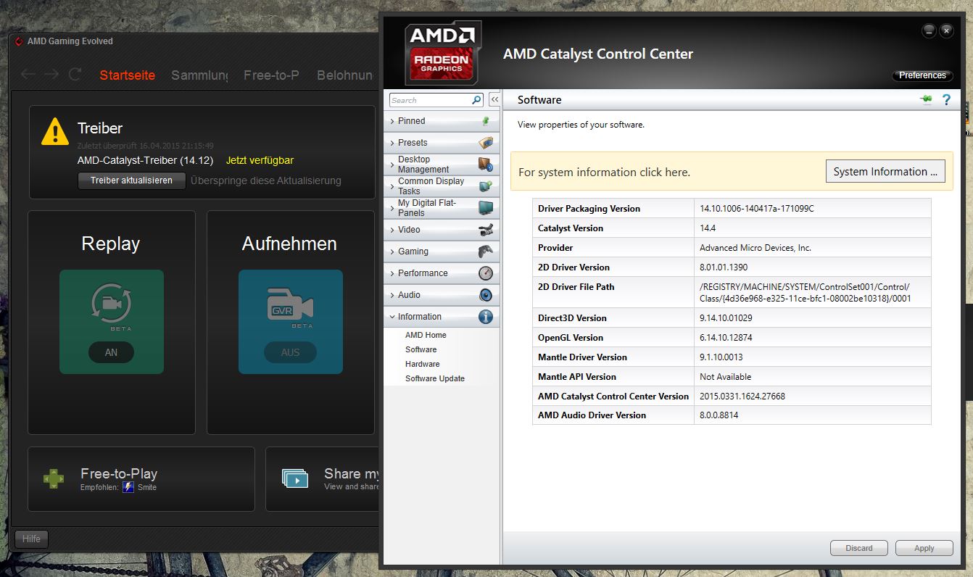
Task: Click the yellow driver warning triangle icon
Action: click(55, 131)
